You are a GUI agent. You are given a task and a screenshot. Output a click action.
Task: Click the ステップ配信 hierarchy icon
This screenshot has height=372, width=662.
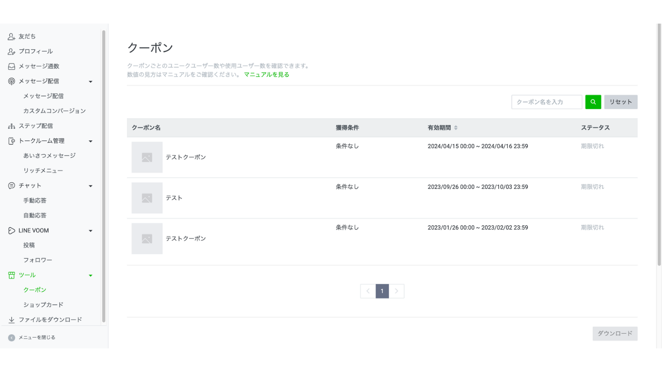coord(12,126)
